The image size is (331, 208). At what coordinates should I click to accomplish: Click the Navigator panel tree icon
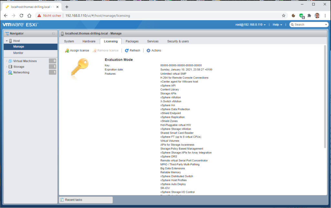[7, 34]
